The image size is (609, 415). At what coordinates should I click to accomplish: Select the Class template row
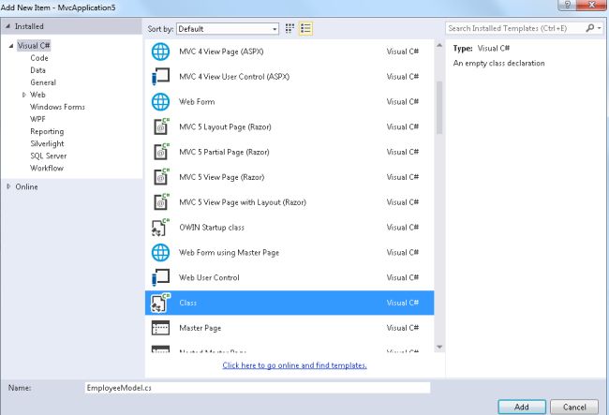(290, 303)
